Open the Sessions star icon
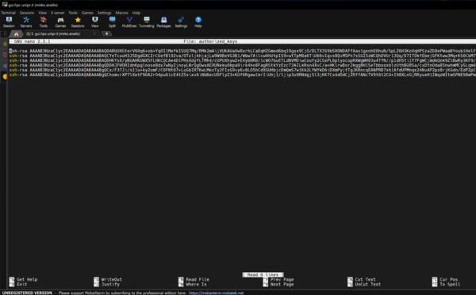The image size is (476, 295). [x=78, y=22]
